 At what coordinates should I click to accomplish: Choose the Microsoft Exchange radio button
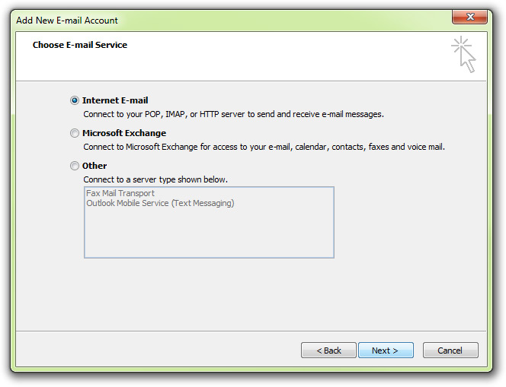(75, 133)
